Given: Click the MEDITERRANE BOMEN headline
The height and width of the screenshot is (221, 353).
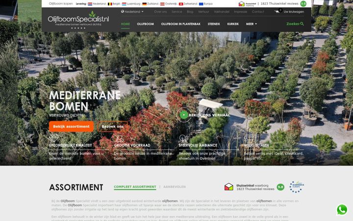Looking at the screenshot, I should coord(85,101).
